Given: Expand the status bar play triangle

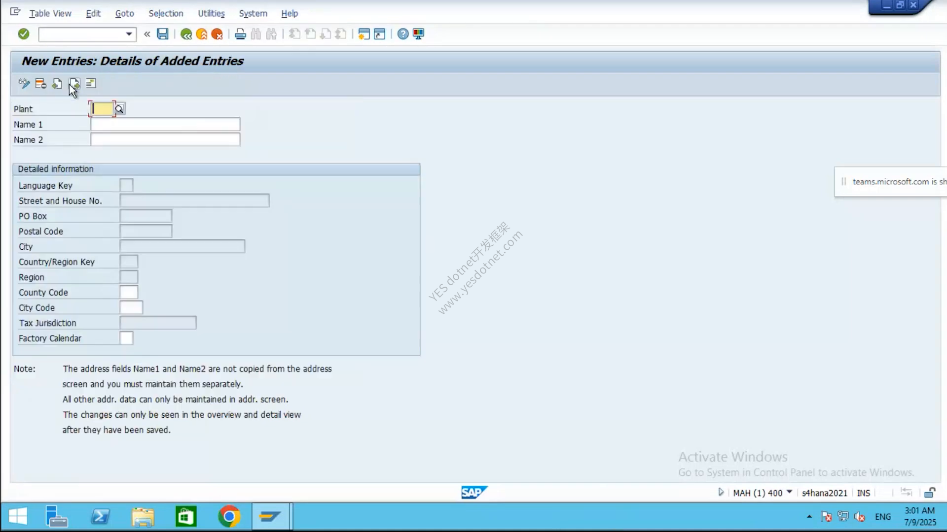Looking at the screenshot, I should pos(721,492).
